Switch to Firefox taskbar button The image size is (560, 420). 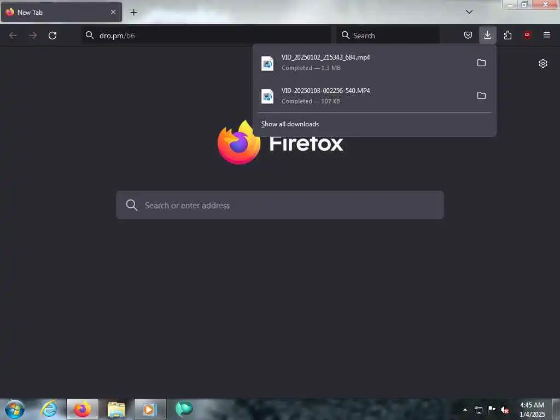(82, 409)
